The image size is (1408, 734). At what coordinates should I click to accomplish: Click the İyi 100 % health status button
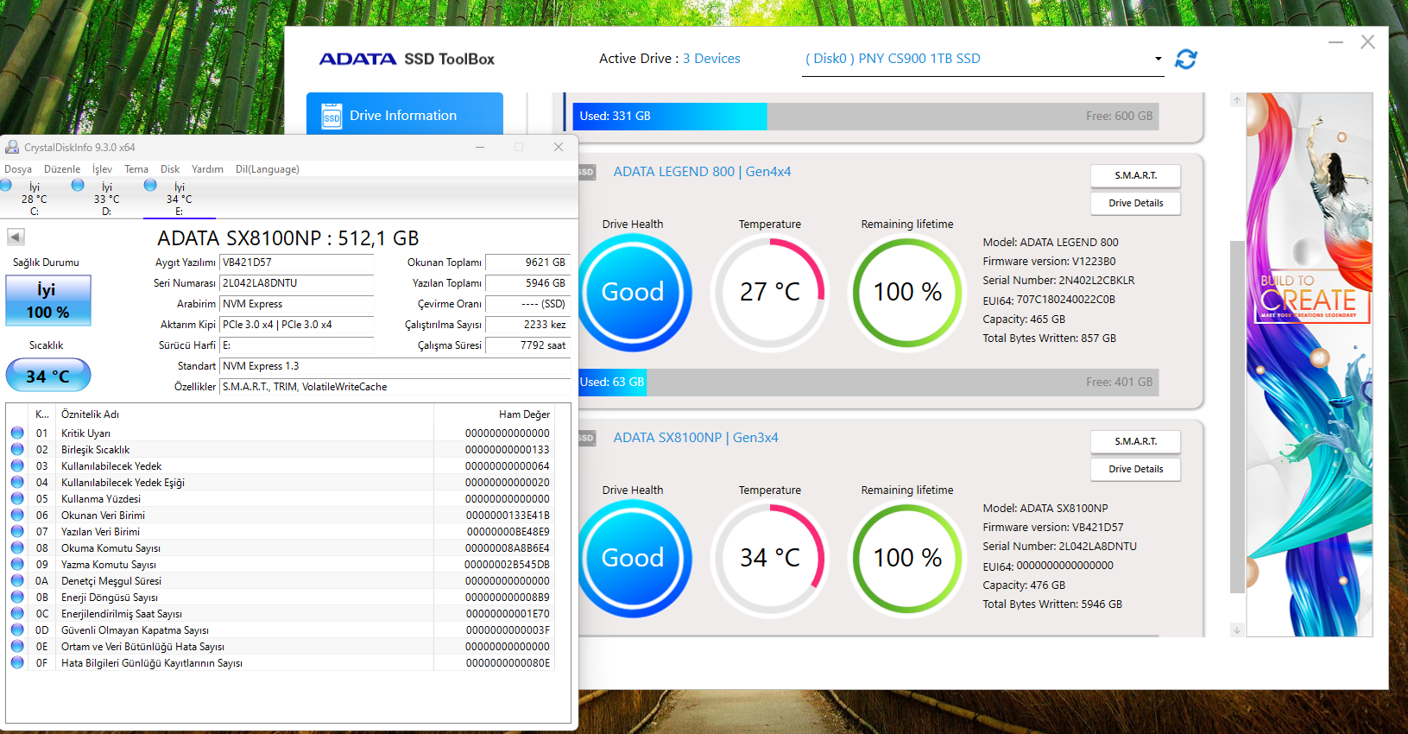[x=48, y=301]
